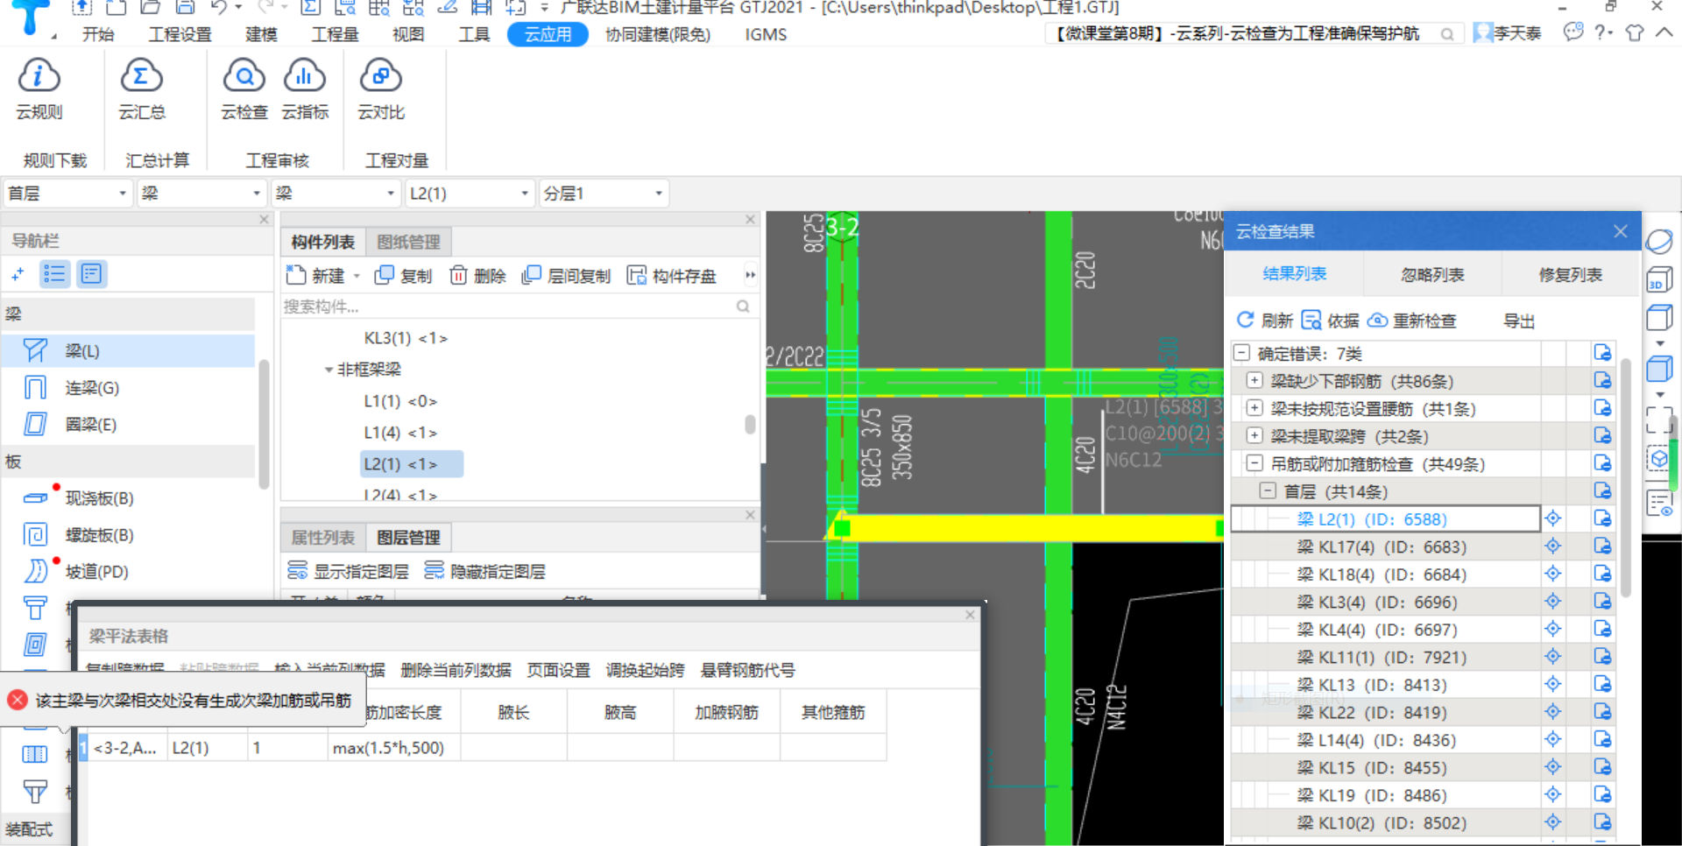Click 构件存盘 save component button

pyautogui.click(x=672, y=276)
